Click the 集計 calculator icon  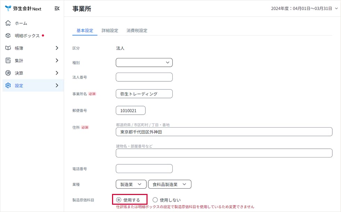point(8,61)
